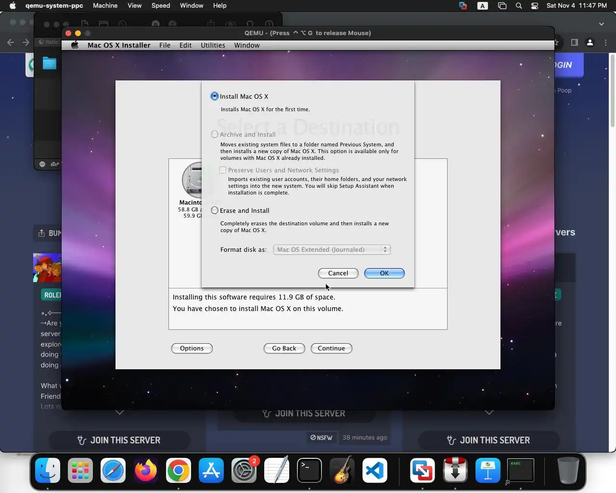Click Cancel in options sheet
The width and height of the screenshot is (616, 493).
click(338, 273)
